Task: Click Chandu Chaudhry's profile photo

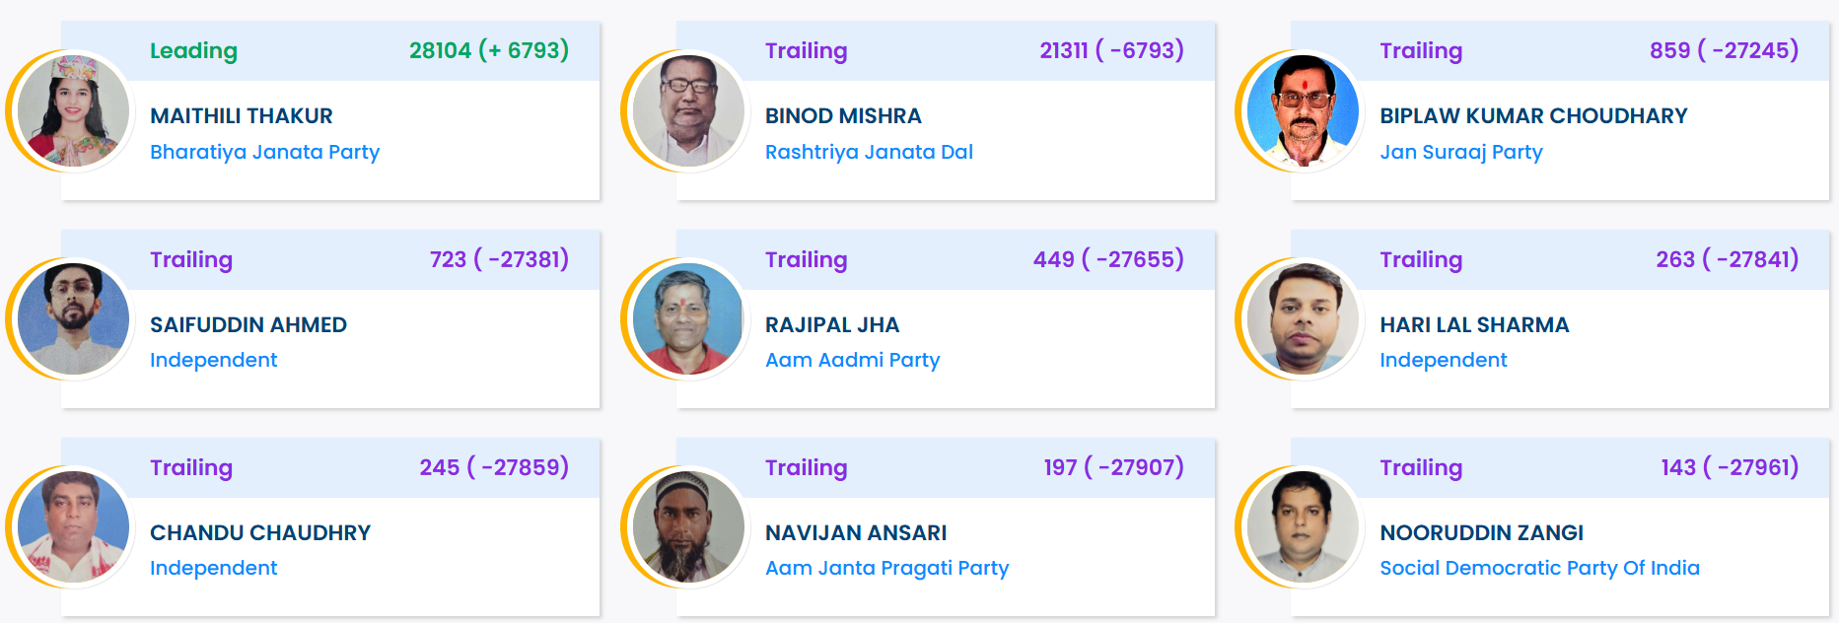Action: pos(73,527)
